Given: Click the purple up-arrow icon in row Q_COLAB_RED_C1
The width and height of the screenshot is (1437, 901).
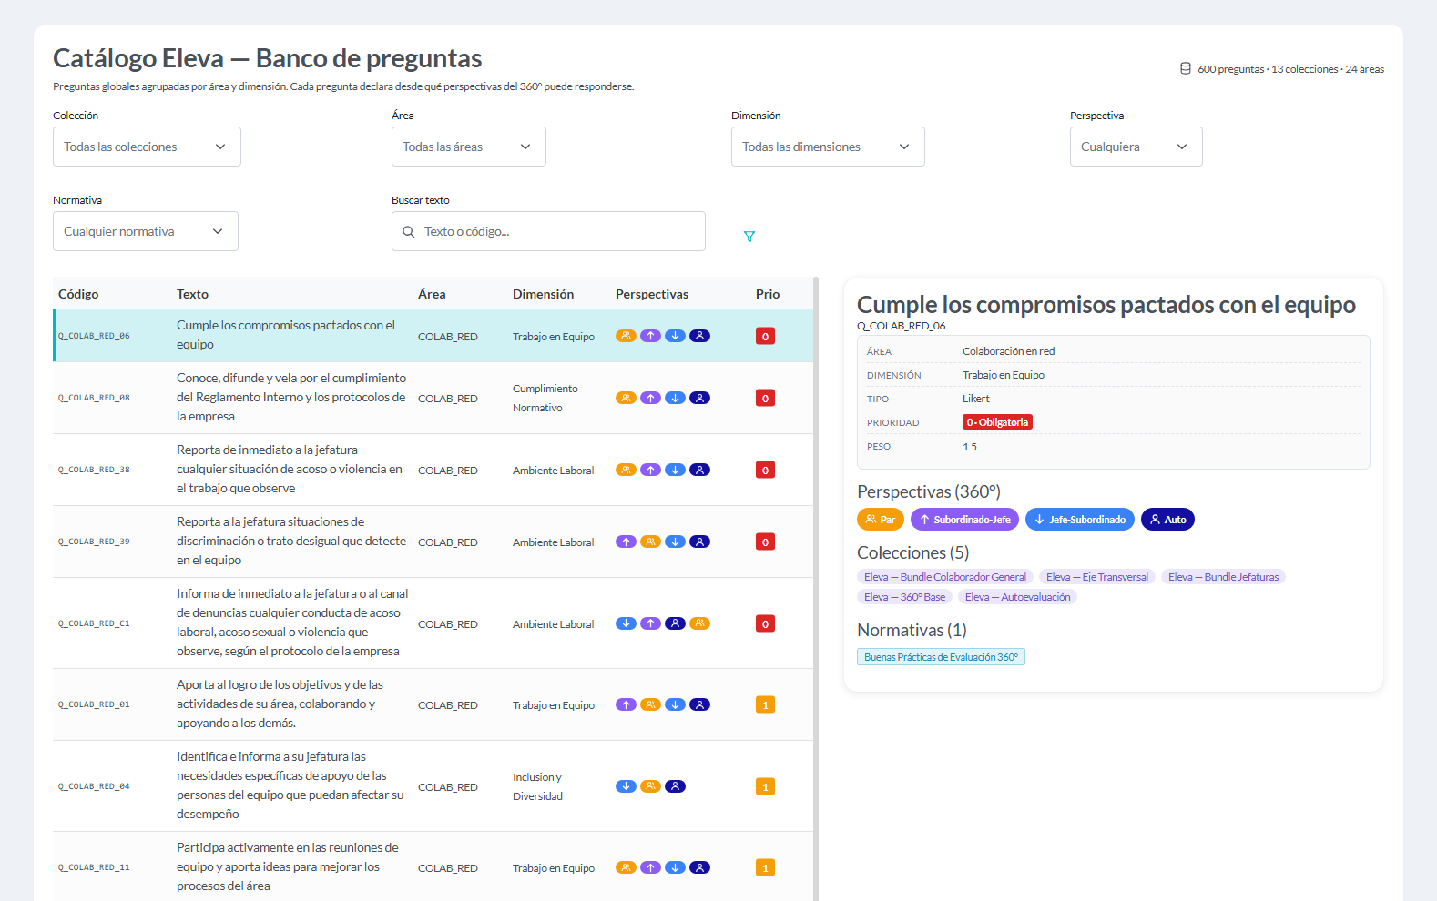Looking at the screenshot, I should pos(650,623).
